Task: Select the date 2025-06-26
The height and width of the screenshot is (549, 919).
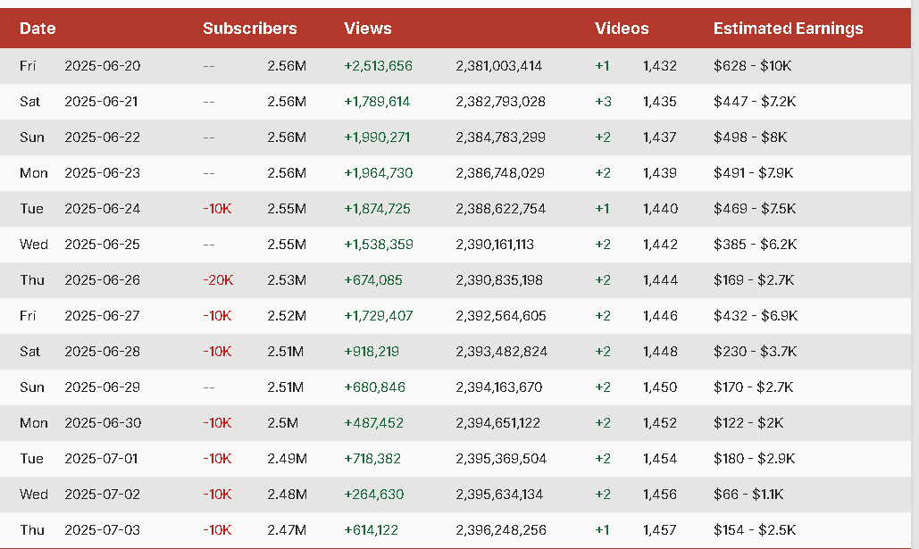Action: 103,280
